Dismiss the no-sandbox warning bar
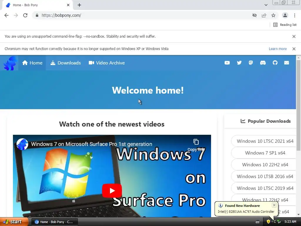 pyautogui.click(x=294, y=36)
